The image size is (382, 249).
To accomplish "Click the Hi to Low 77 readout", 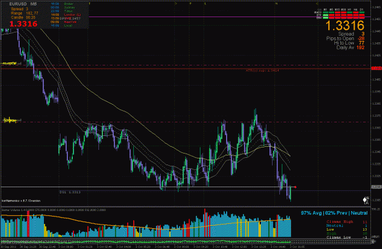I will pyautogui.click(x=349, y=43).
